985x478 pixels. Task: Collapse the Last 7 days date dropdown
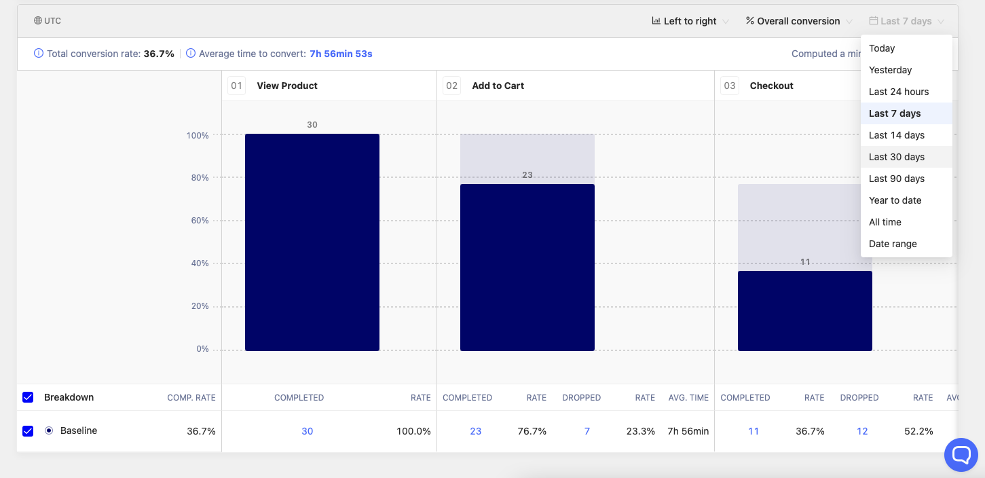[906, 21]
